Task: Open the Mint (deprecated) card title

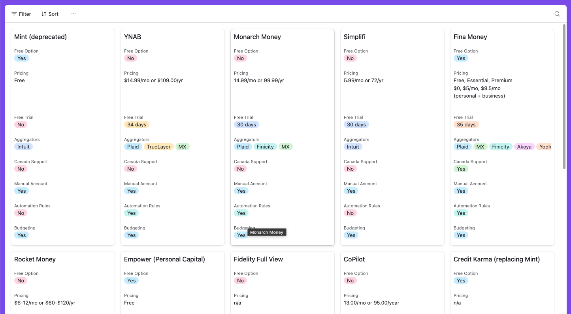Action: click(40, 37)
